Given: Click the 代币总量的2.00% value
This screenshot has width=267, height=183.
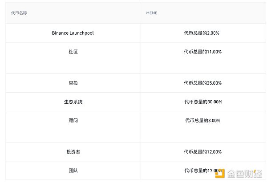Looking at the screenshot, I should [x=202, y=33].
